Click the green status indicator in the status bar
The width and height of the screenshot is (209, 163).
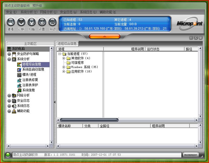pyautogui.click(x=8, y=155)
